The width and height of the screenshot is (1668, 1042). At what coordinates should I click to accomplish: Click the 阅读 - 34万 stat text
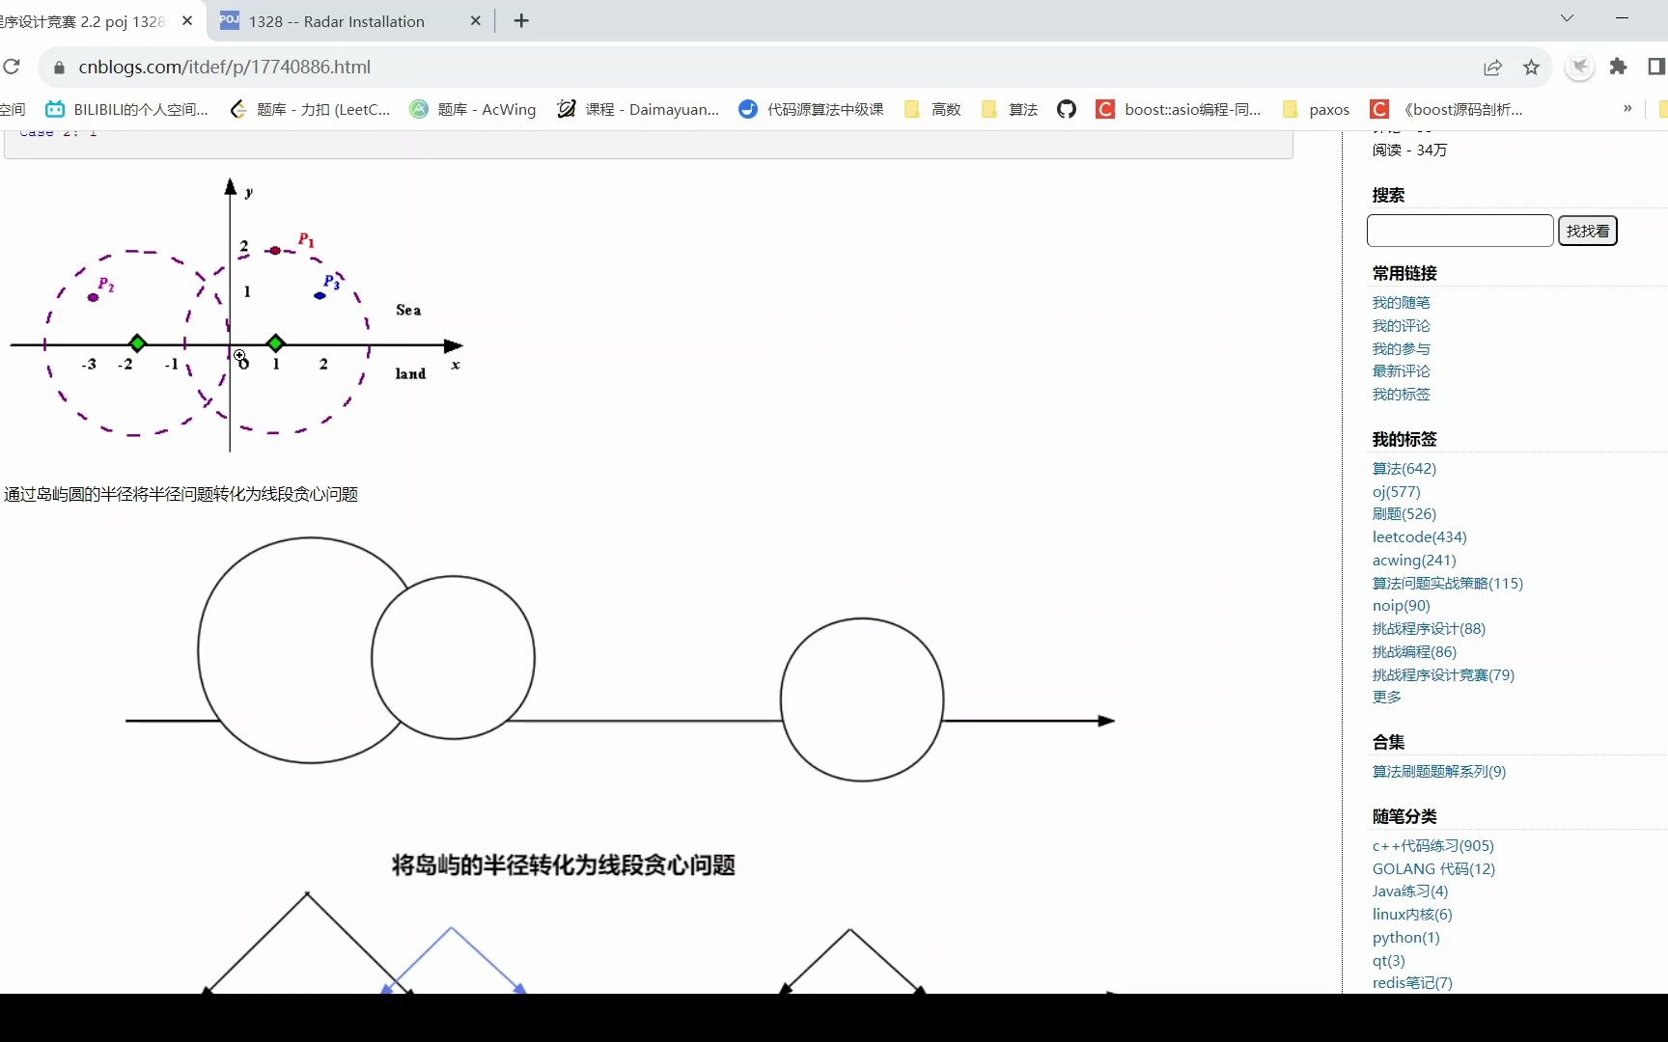coord(1409,151)
